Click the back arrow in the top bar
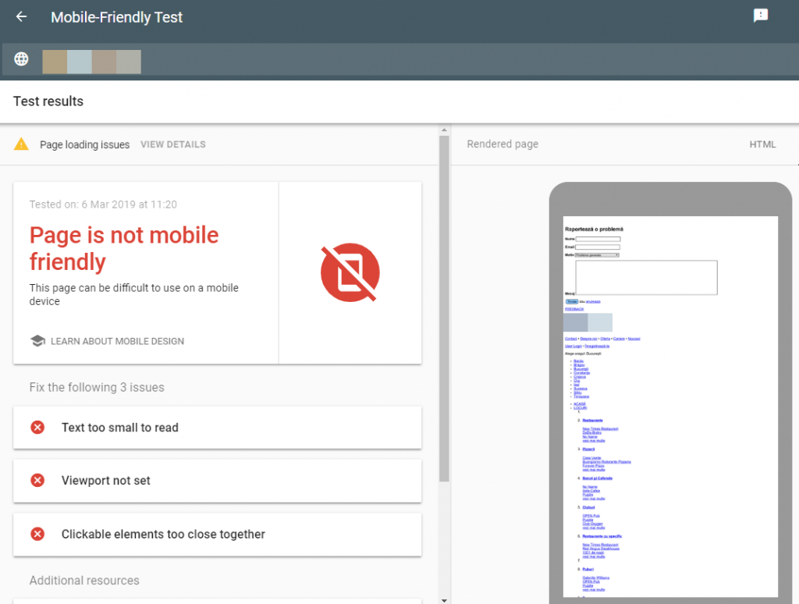This screenshot has width=799, height=604. click(20, 16)
